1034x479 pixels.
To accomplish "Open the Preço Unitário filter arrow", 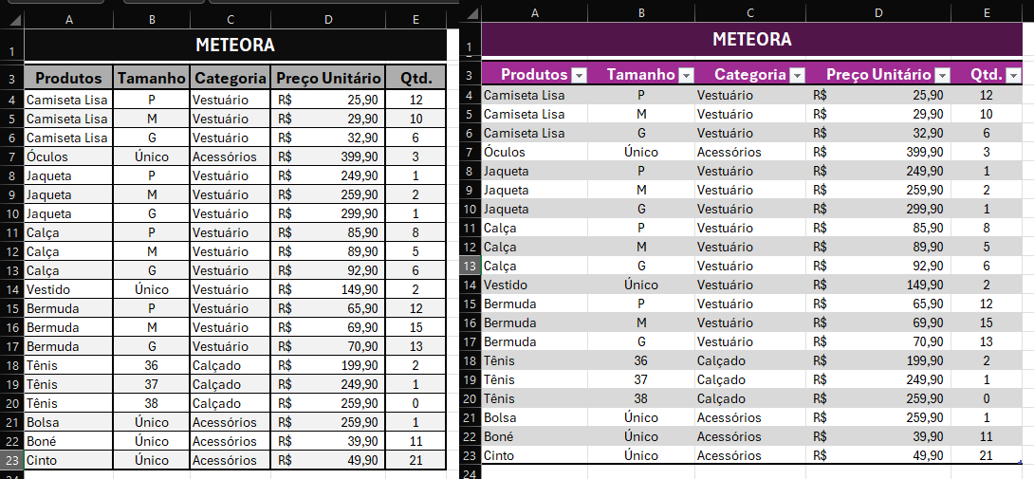I will pyautogui.click(x=942, y=75).
